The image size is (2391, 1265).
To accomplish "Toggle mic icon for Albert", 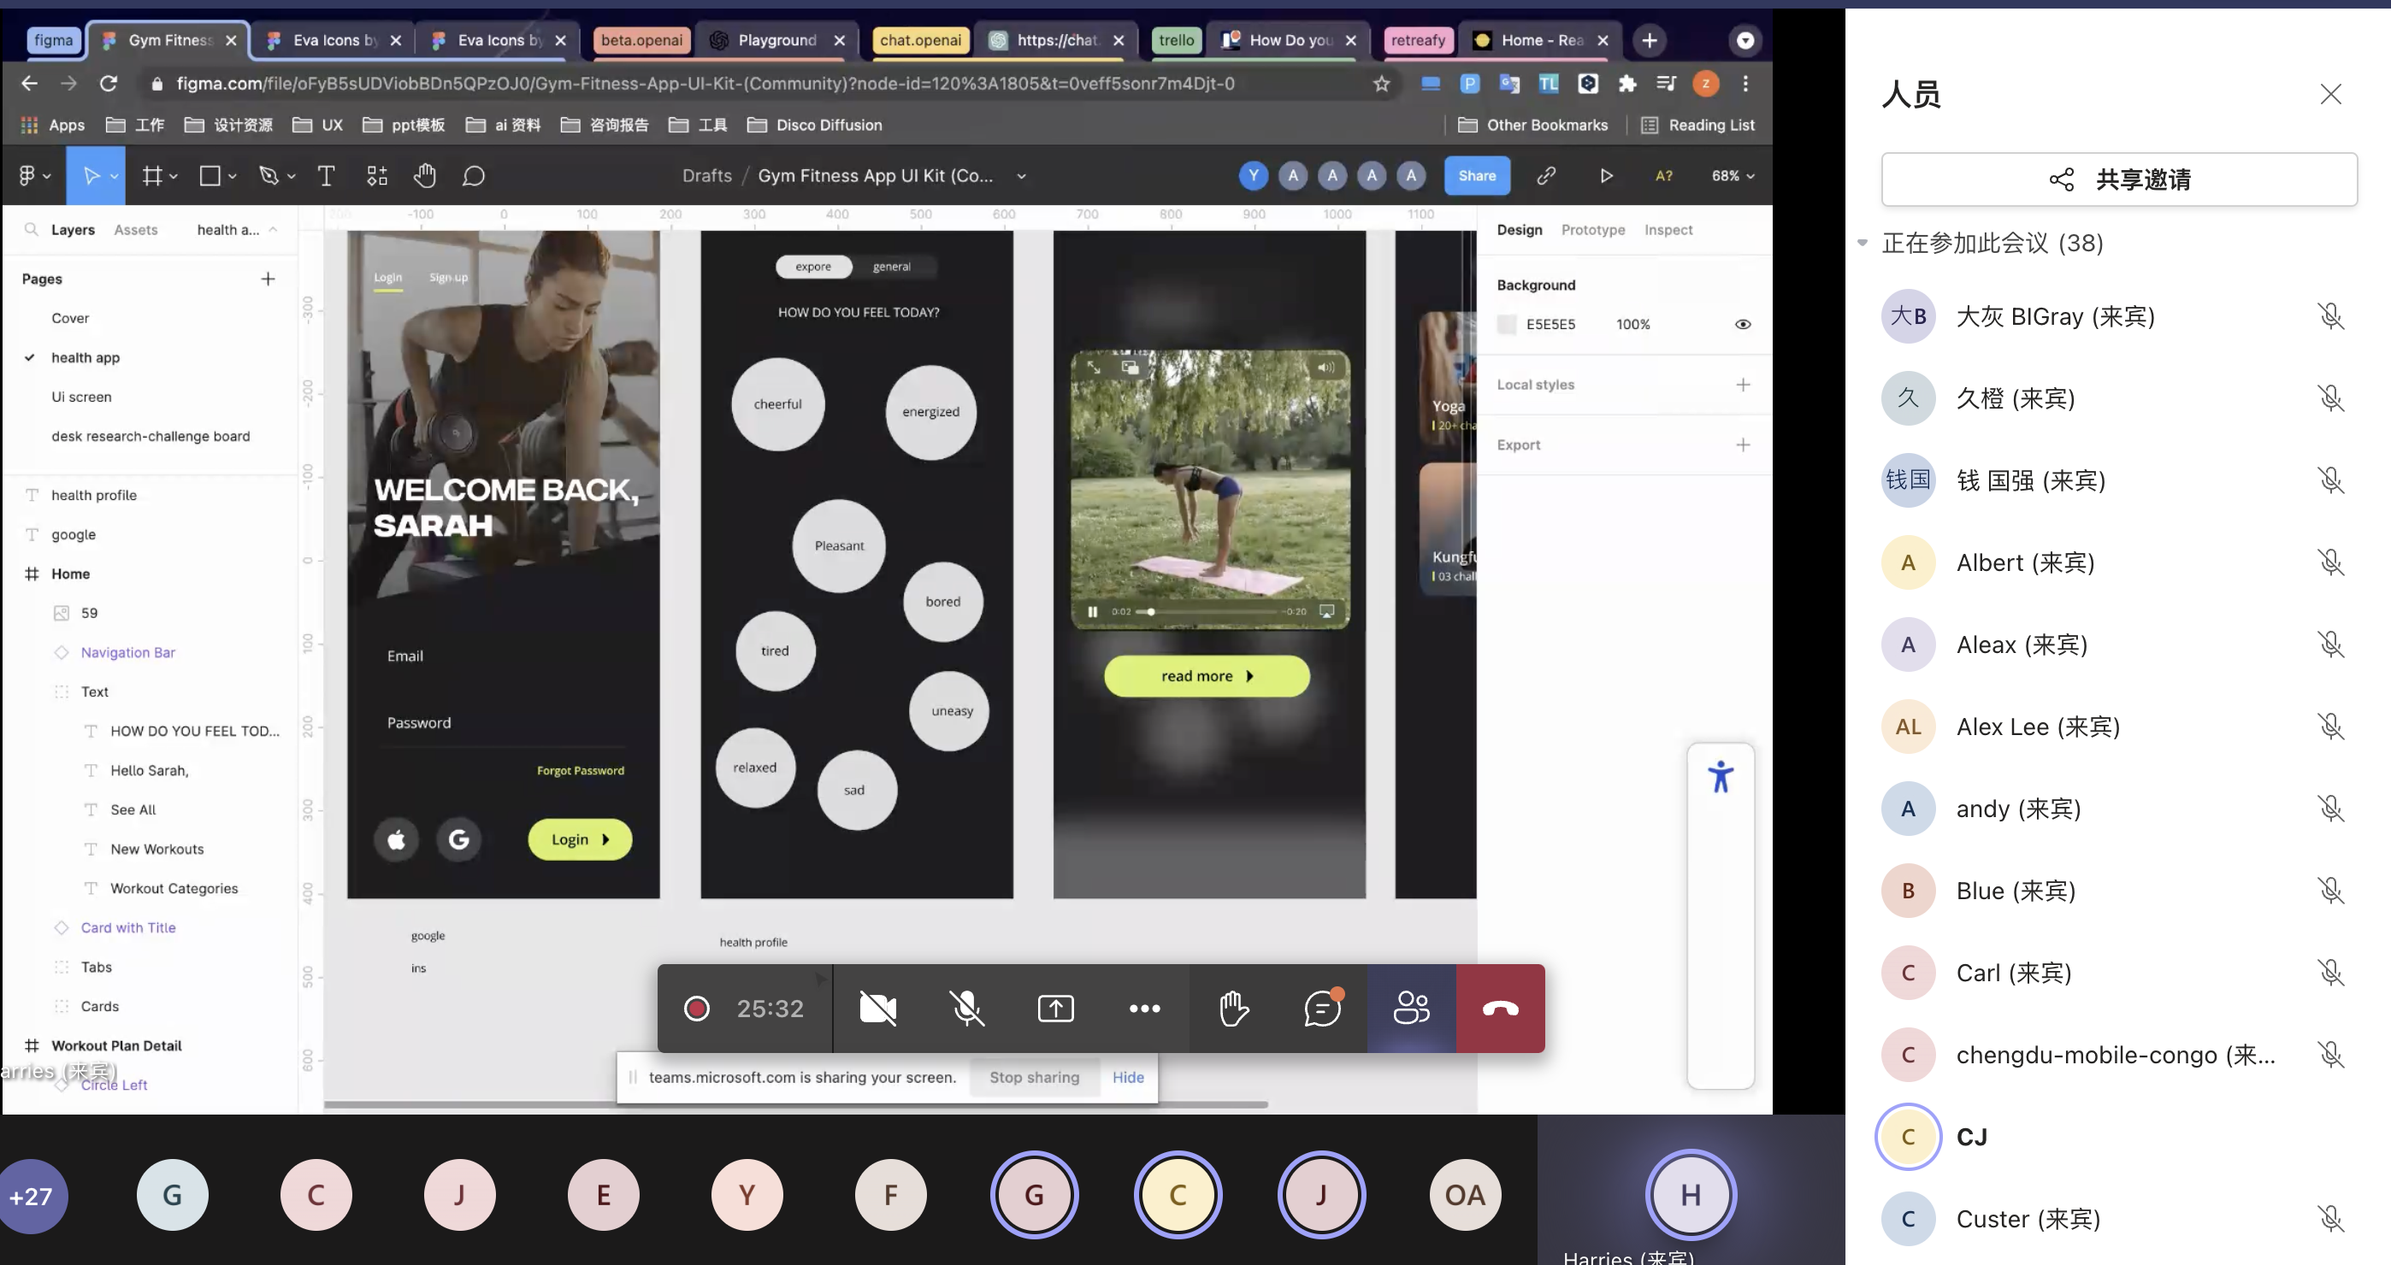I will [2330, 562].
